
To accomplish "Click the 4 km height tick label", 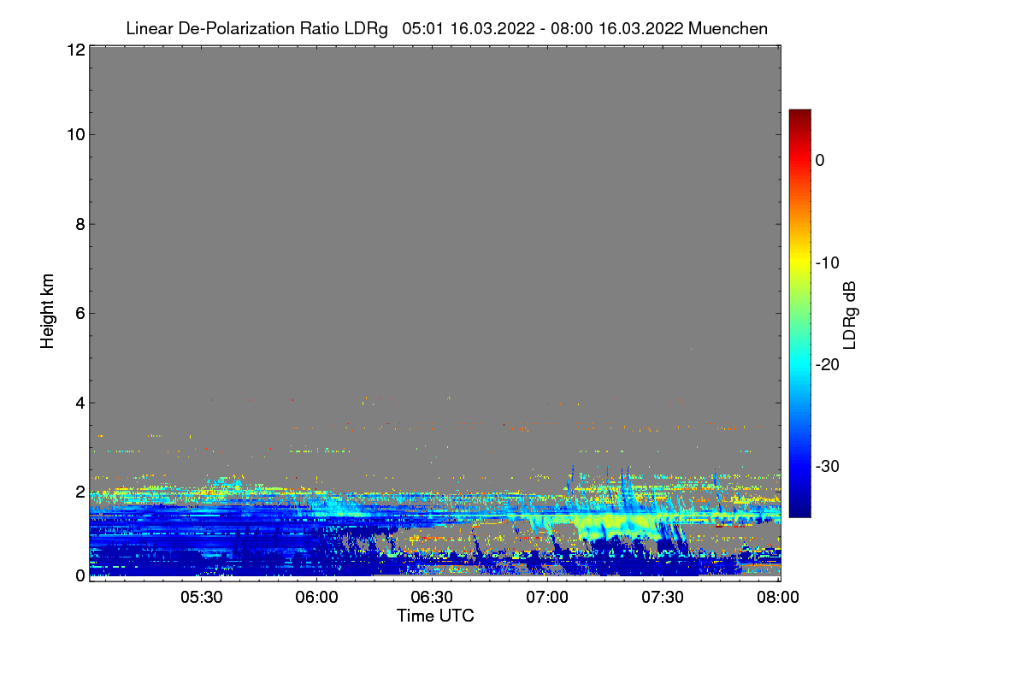I will (79, 403).
